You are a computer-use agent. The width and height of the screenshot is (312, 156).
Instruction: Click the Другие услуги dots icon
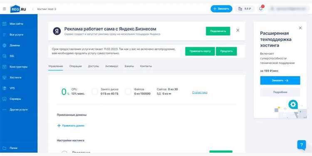(x=5, y=110)
